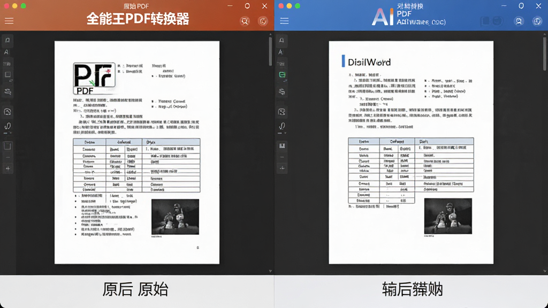Click the PDF logo image on left page
The height and width of the screenshot is (308, 548).
pyautogui.click(x=94, y=79)
